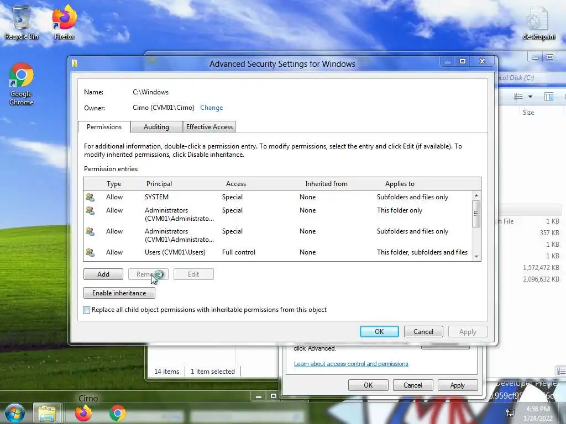Select Users (CVM01\Users) Full control entry

click(x=277, y=252)
